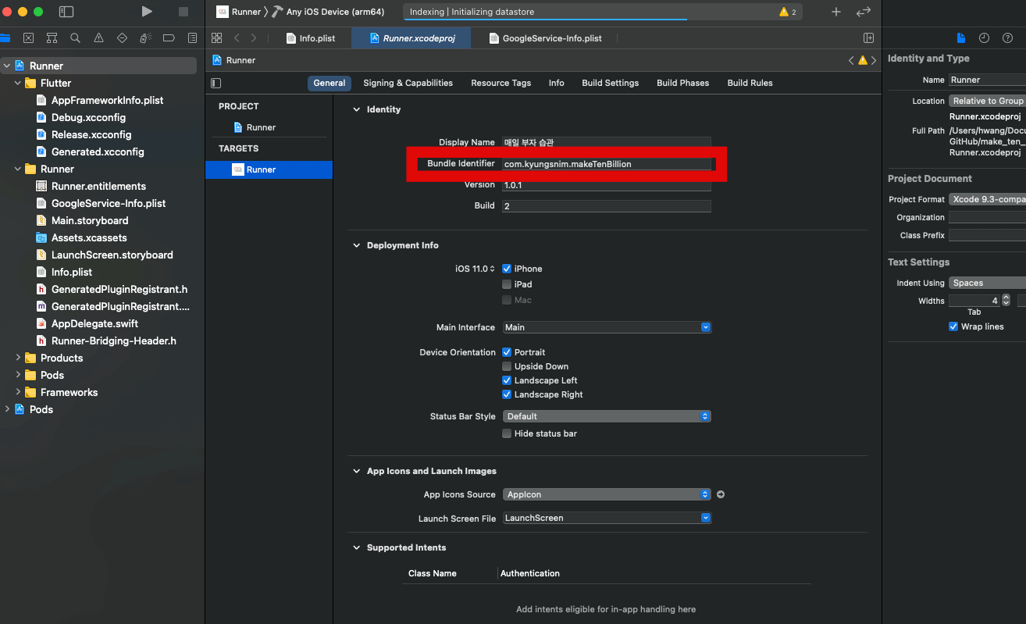Open the Debug navigator icon
The width and height of the screenshot is (1026, 624).
tap(145, 37)
